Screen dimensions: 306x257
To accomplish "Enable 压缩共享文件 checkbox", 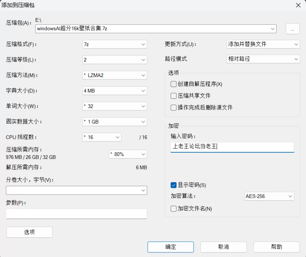I will (174, 96).
